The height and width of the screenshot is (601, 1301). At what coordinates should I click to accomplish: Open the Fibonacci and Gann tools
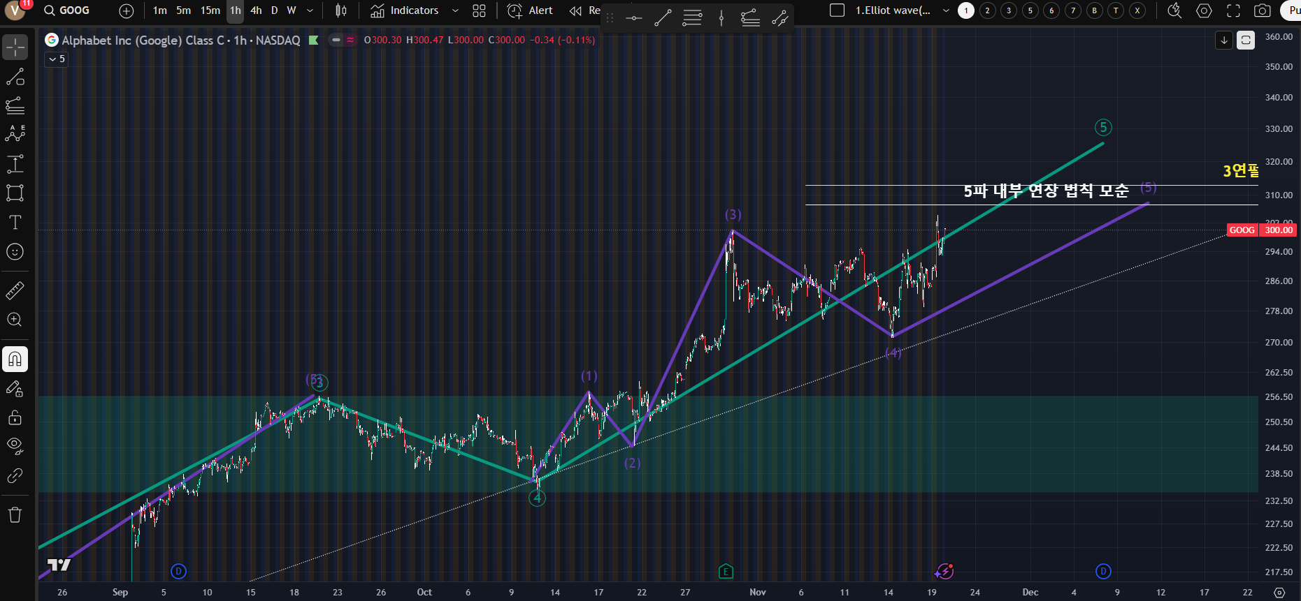point(15,106)
